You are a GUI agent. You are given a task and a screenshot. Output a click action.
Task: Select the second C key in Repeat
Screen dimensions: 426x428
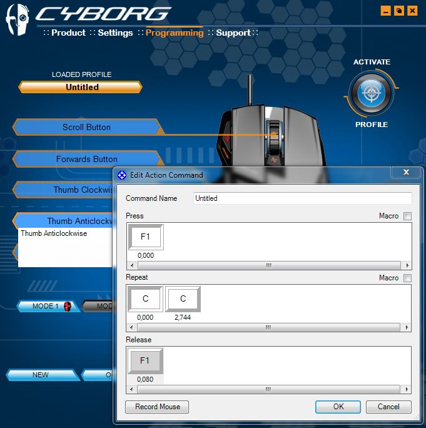(x=183, y=299)
